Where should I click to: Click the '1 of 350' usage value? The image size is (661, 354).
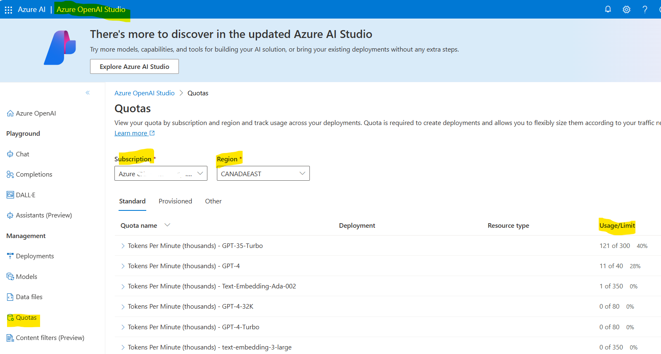[x=611, y=286]
